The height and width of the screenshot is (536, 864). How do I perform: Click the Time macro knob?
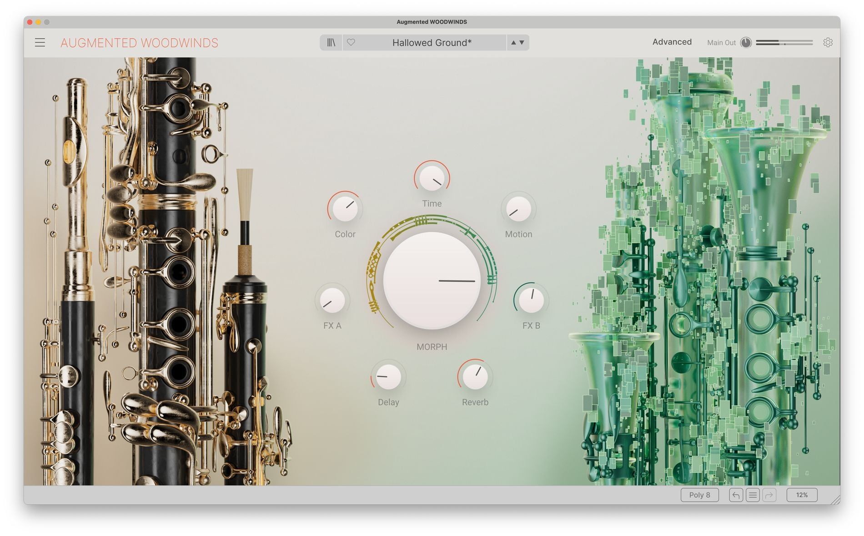432,178
